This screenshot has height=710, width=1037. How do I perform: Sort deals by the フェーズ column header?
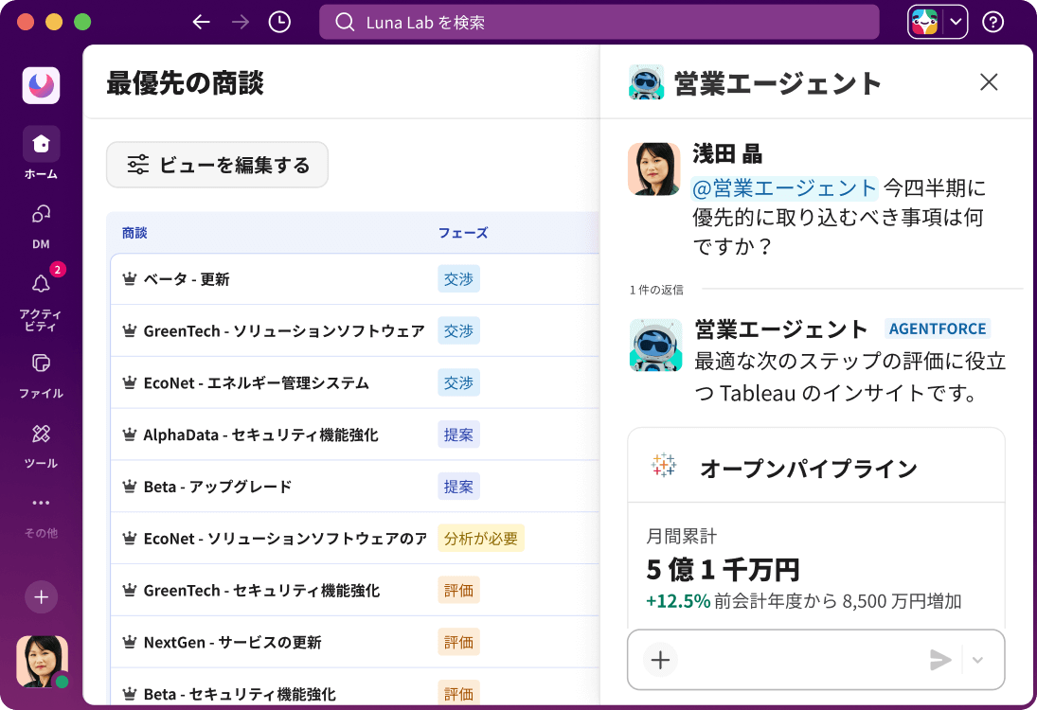click(x=458, y=233)
